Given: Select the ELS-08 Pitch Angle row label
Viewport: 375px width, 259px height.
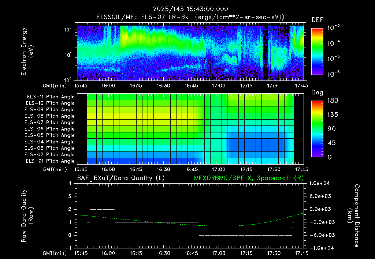Looking at the screenshot, I should 50,116.
